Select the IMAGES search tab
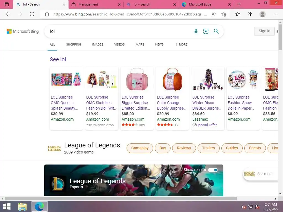 pyautogui.click(x=98, y=44)
